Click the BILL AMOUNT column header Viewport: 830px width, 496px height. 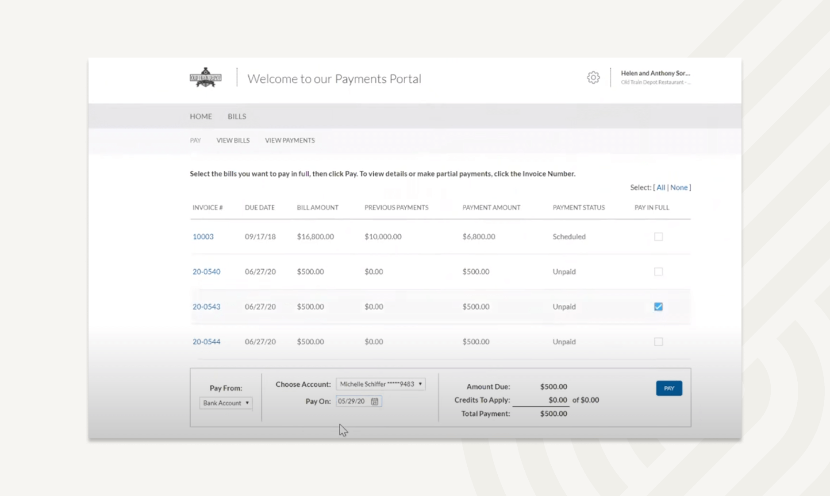[318, 208]
